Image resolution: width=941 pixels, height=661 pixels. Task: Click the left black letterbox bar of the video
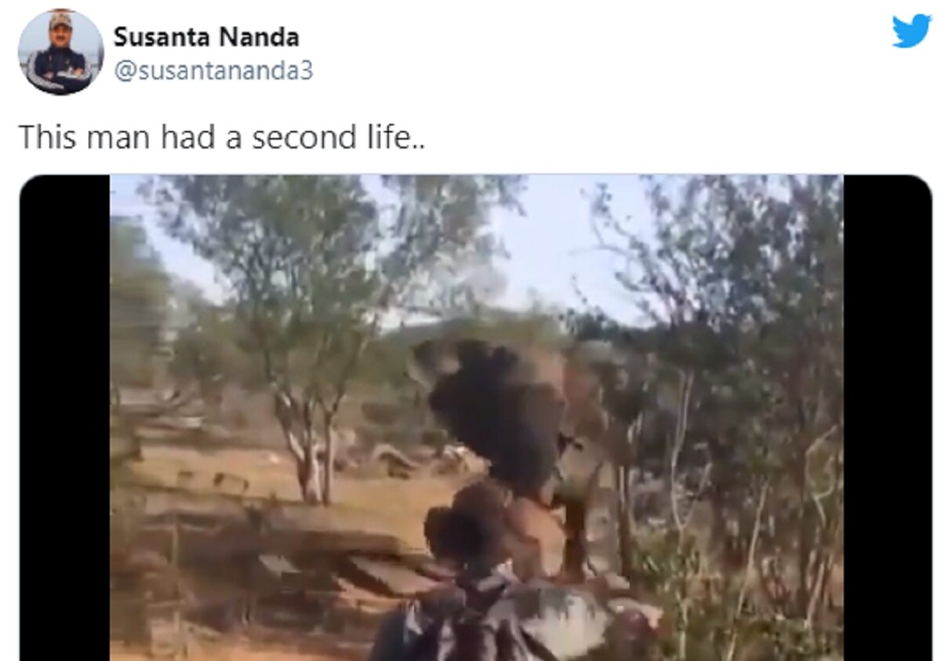[65, 417]
